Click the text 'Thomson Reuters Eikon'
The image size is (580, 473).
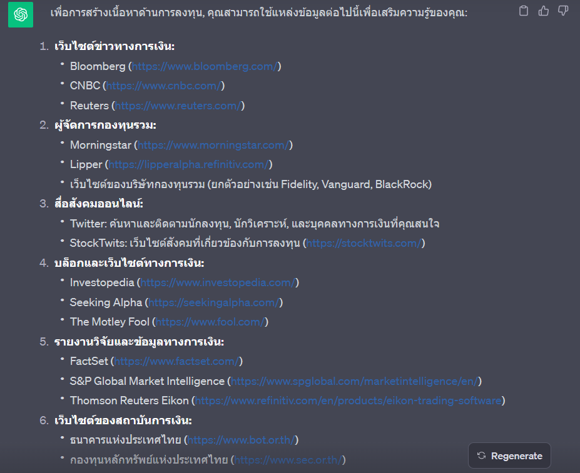pos(130,401)
